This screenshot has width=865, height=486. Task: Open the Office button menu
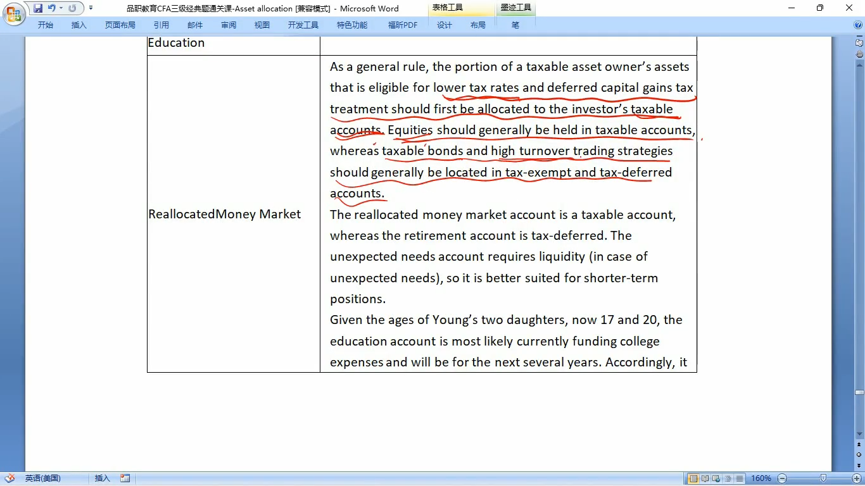click(14, 13)
